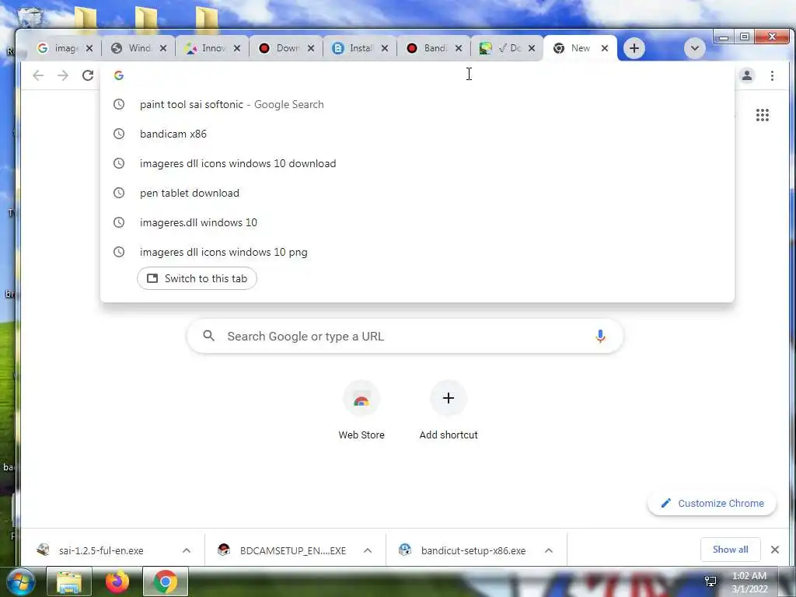The image size is (796, 597).
Task: Expand options for sai-1.2.5-ful-en.exe download
Action: pos(187,550)
